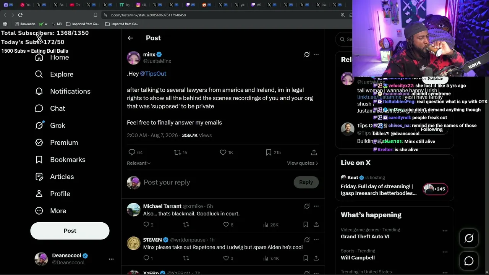
Task: Reply to minx's post via comment icon
Action: [132, 152]
